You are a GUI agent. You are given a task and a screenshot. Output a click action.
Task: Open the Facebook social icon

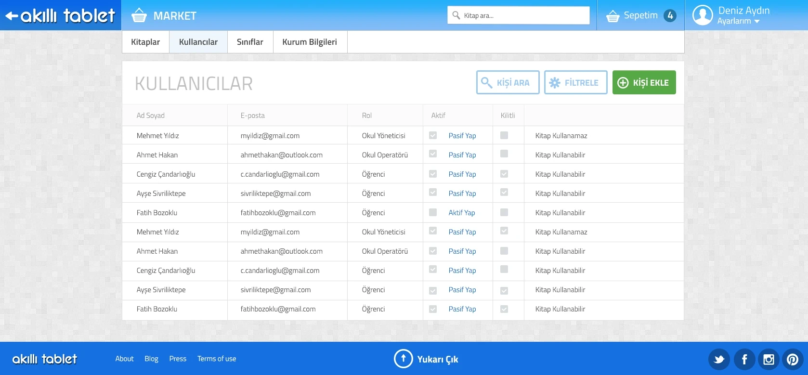pos(744,359)
